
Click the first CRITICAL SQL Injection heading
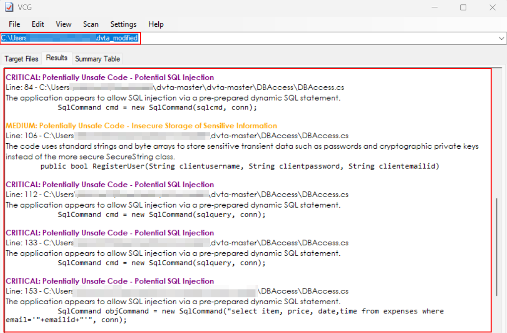tap(110, 77)
